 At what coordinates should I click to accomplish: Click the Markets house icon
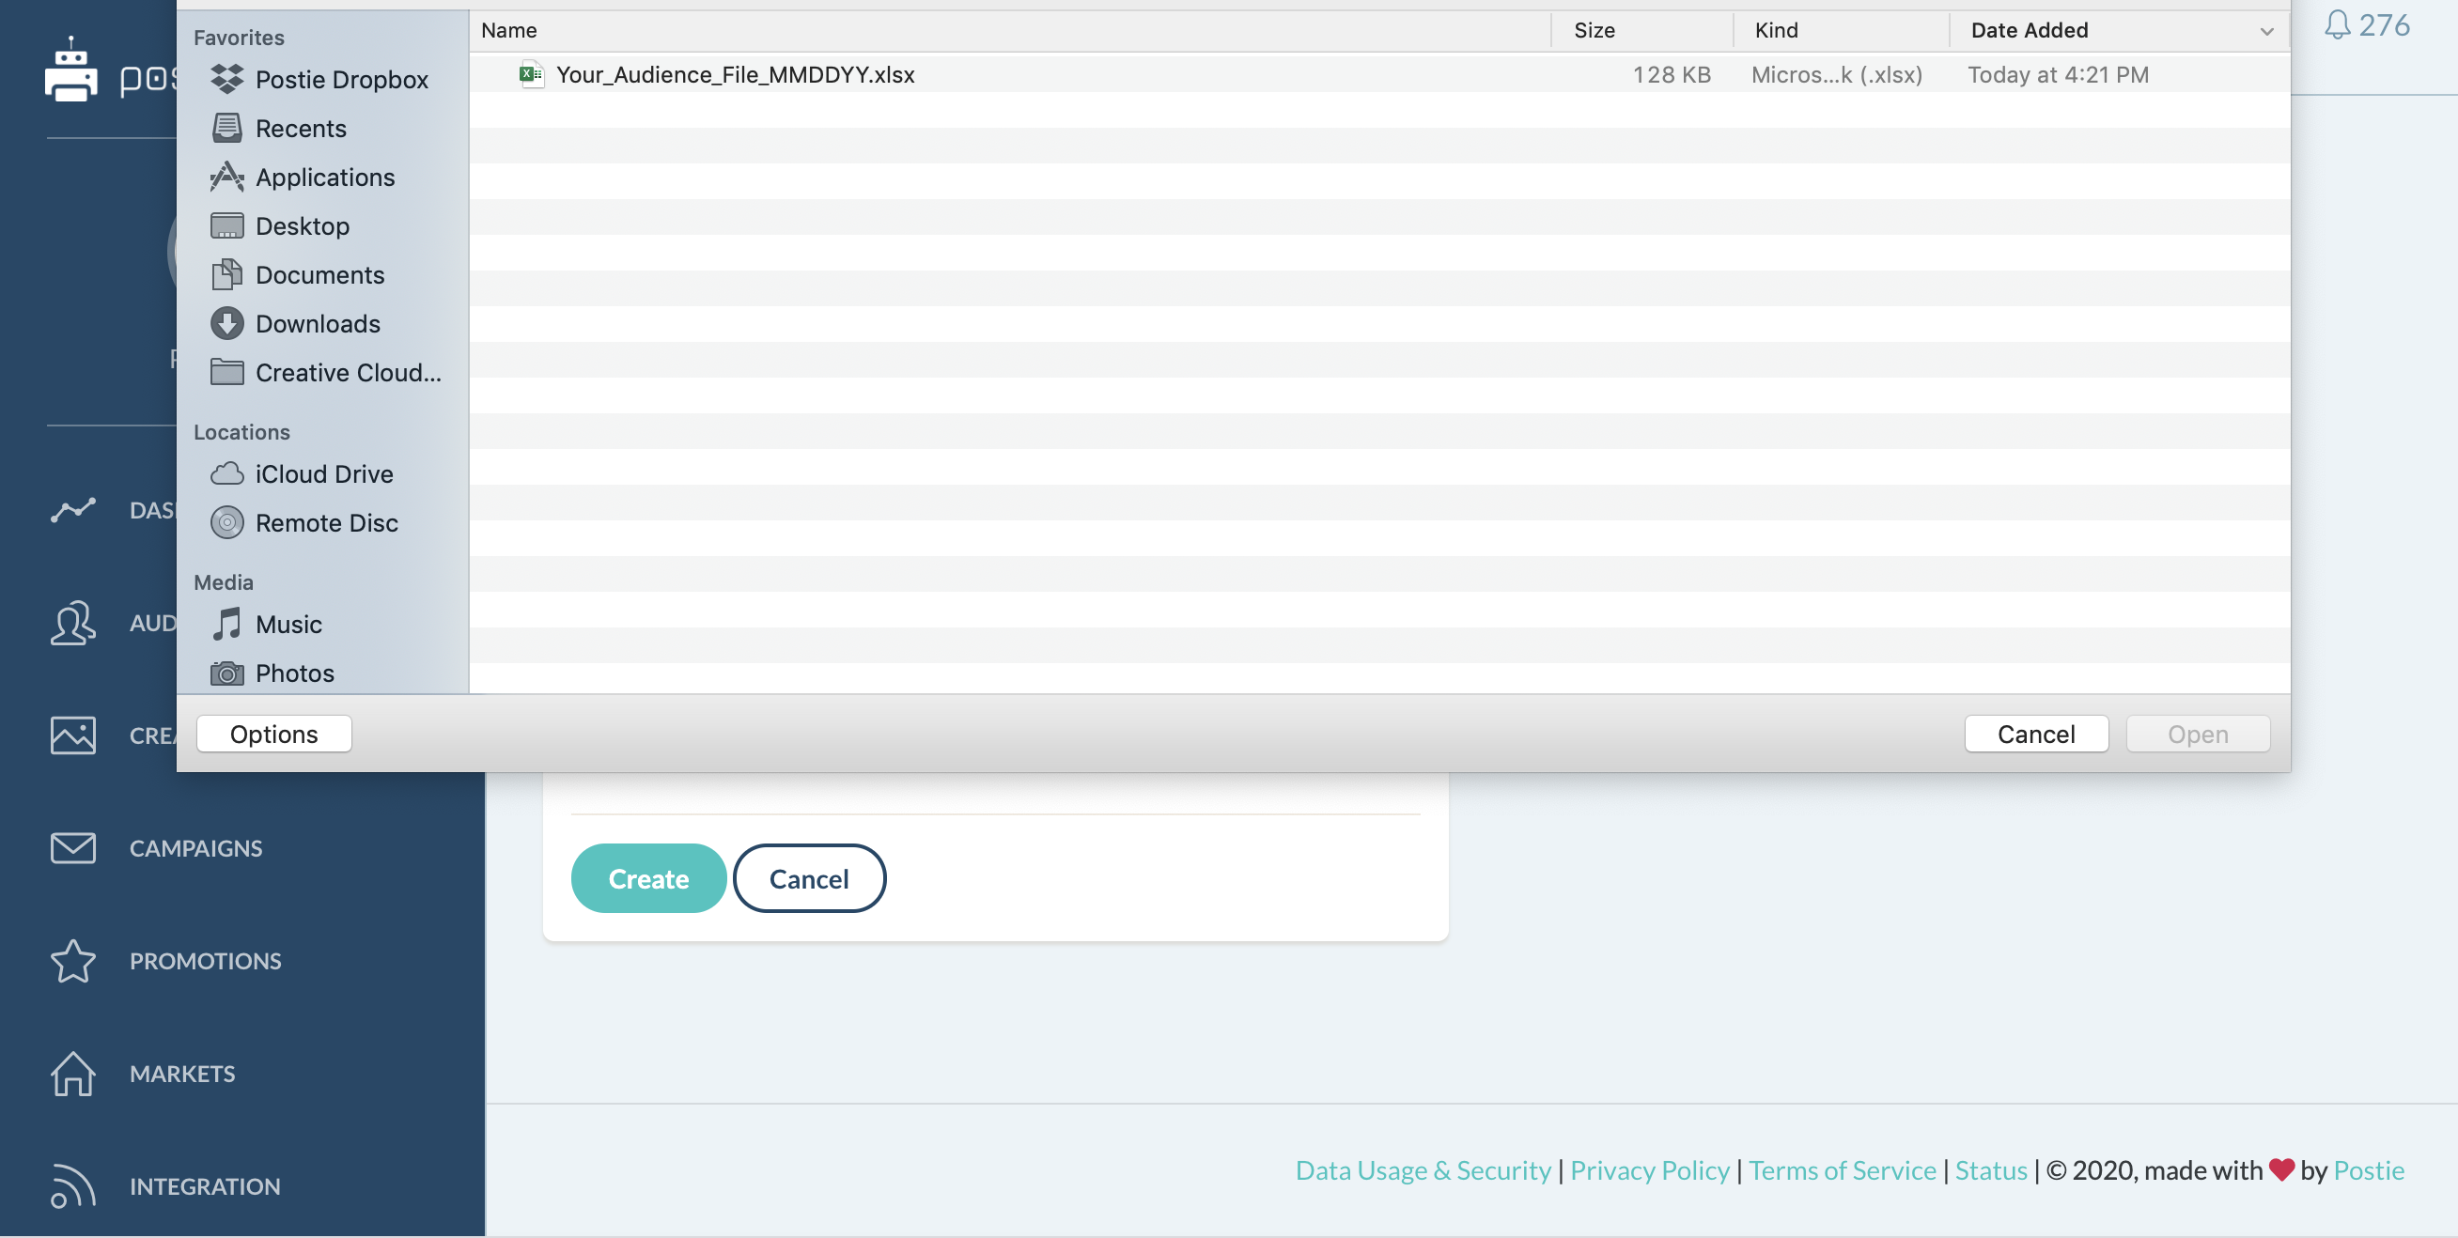coord(72,1073)
